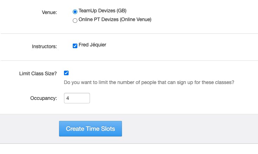The image size is (258, 154).
Task: Click the "Occupancy:" field label
Action: (x=44, y=98)
